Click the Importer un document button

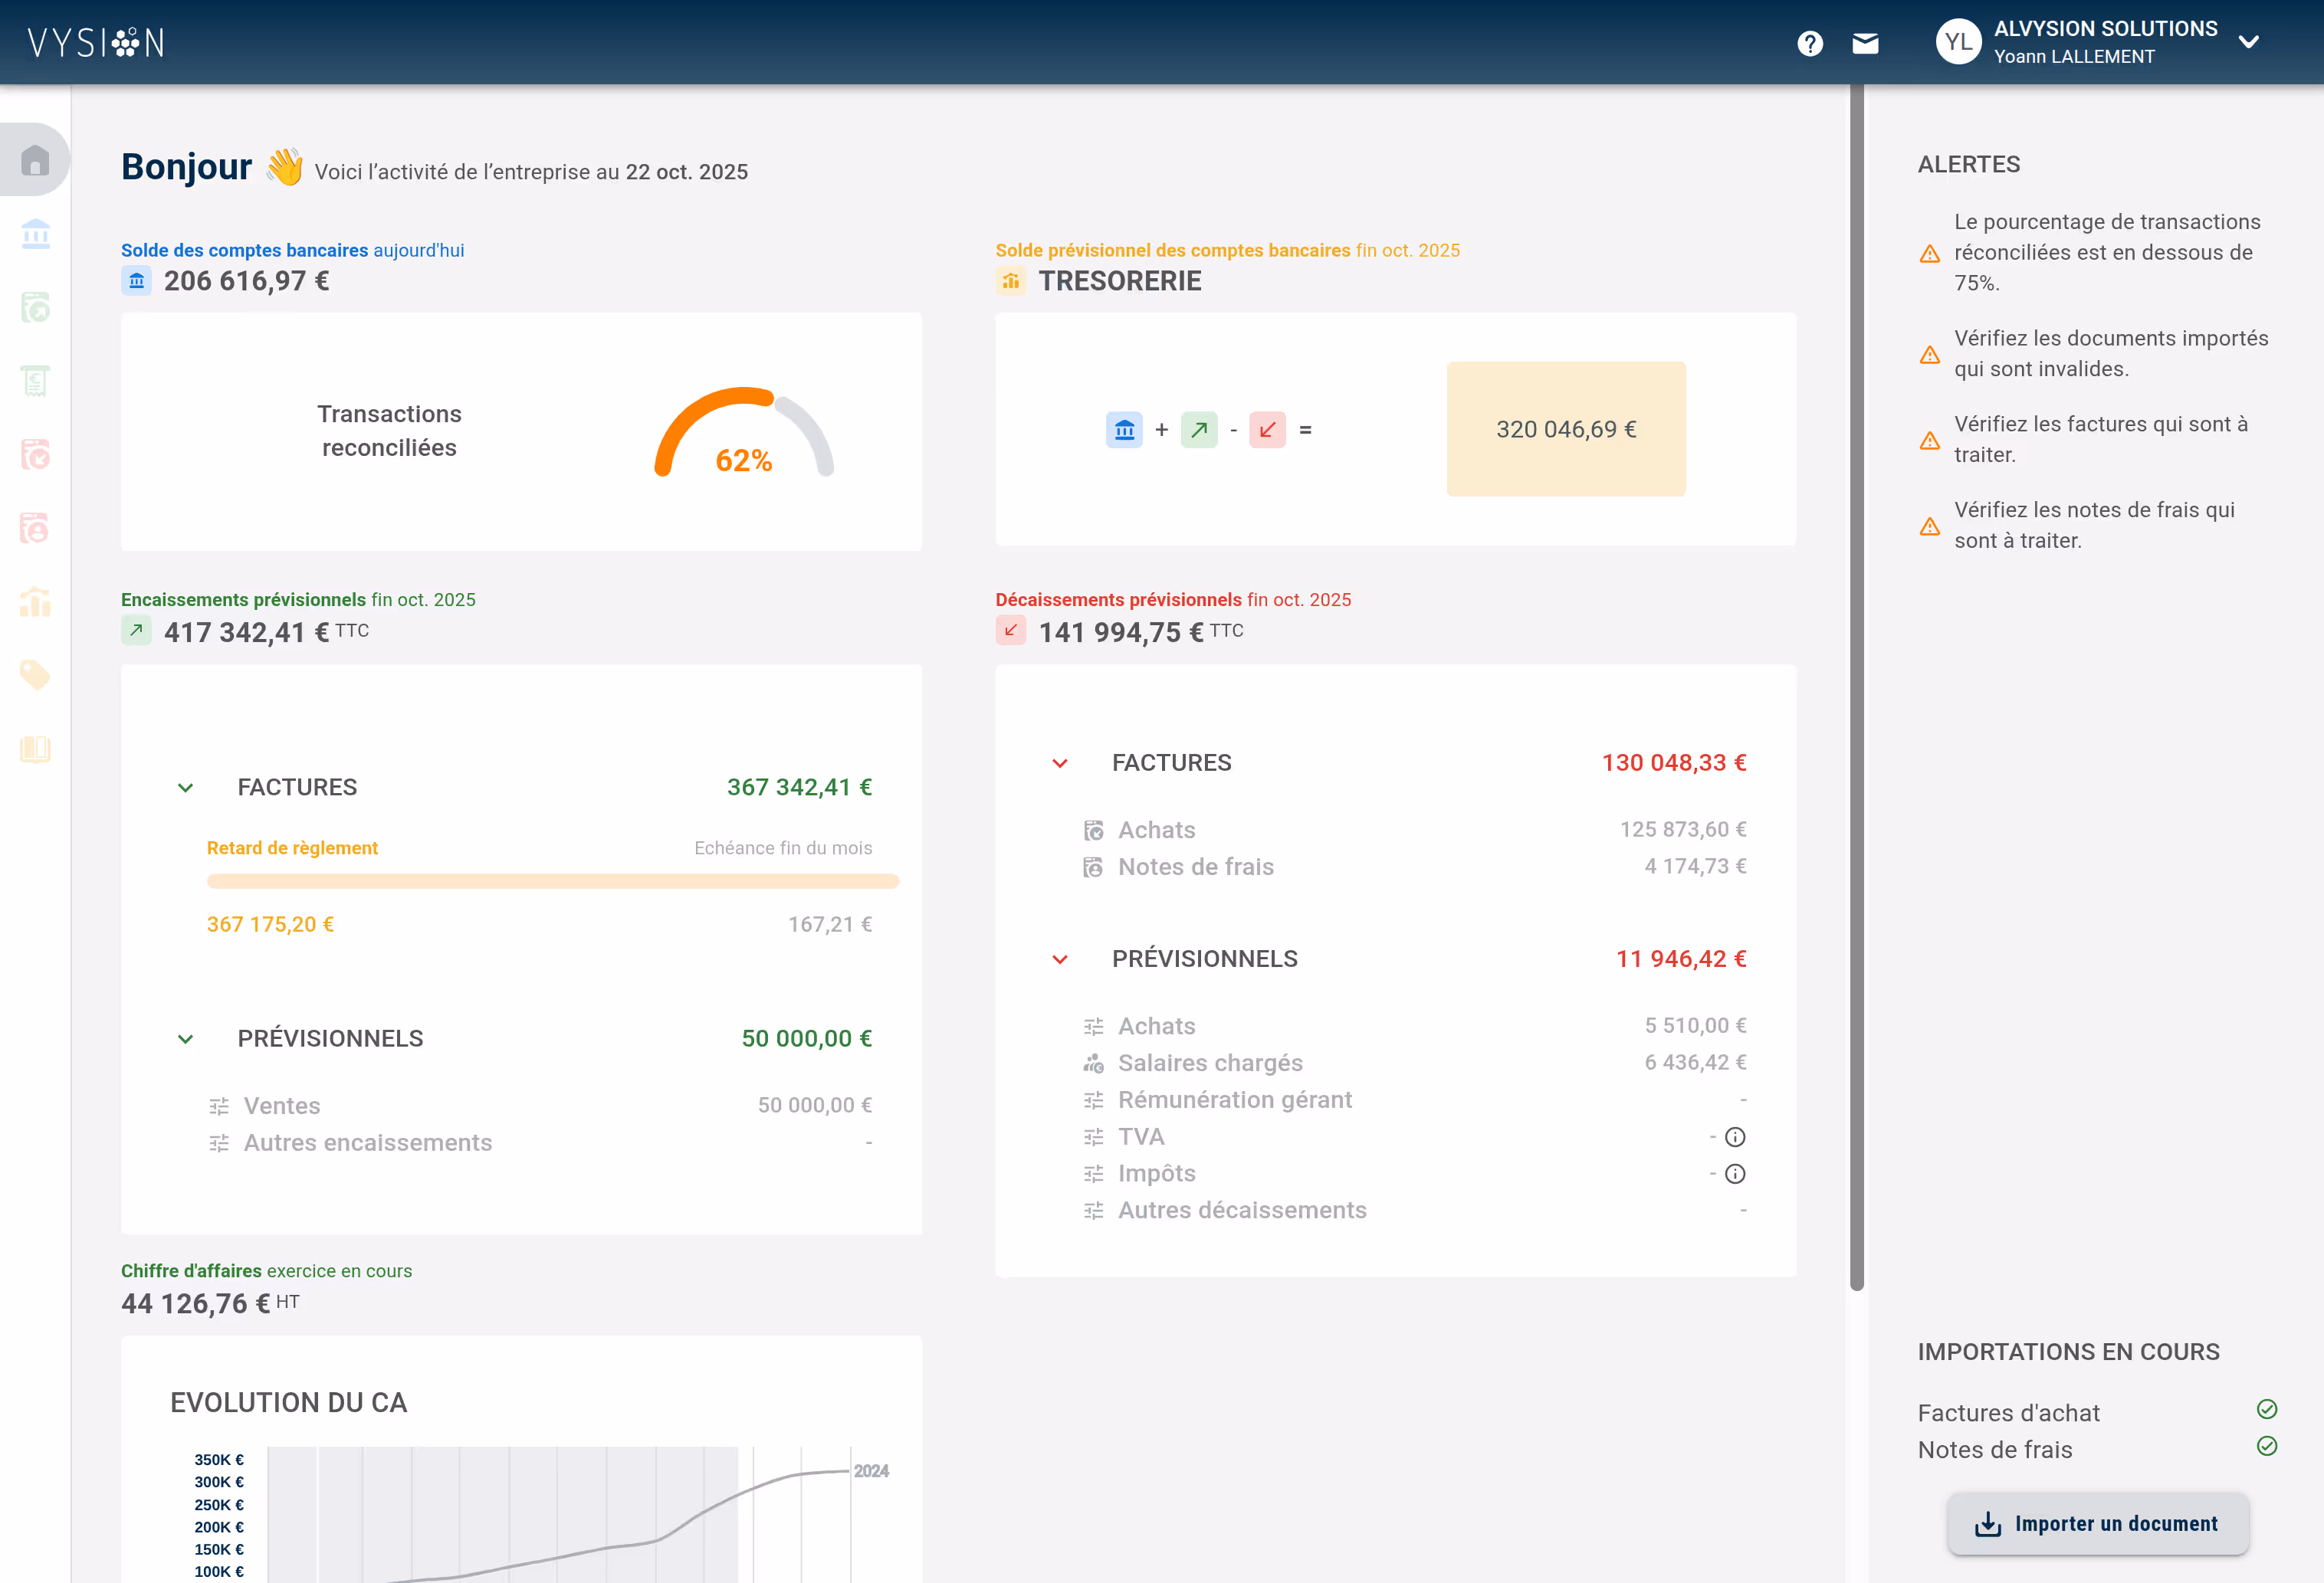2097,1523
